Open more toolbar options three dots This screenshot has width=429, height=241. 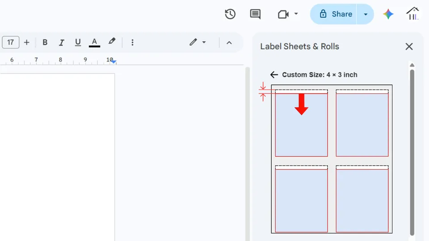coord(132,42)
